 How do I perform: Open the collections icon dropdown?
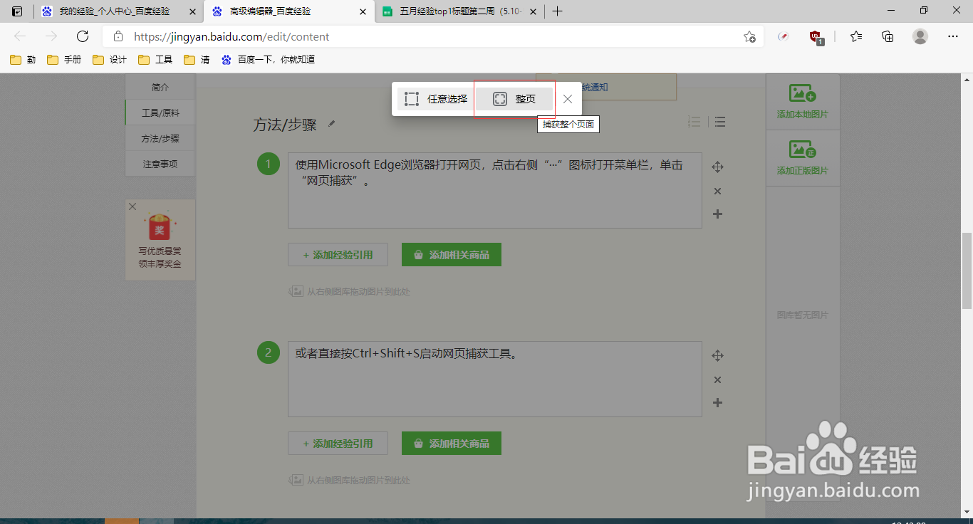[887, 37]
